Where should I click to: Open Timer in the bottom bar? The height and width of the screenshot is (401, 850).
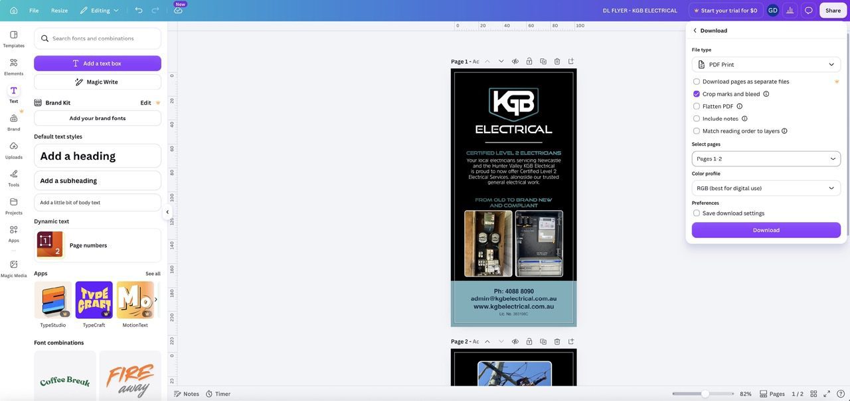(x=218, y=394)
